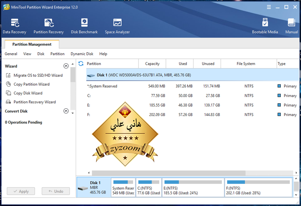This screenshot has height=206, width=301.
Task: Click Copy Partition Wizard icon
Action: 8,84
